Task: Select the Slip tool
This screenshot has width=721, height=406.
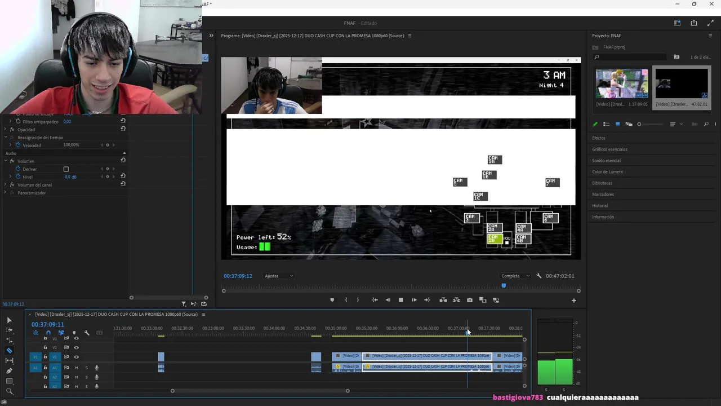Action: tap(9, 361)
